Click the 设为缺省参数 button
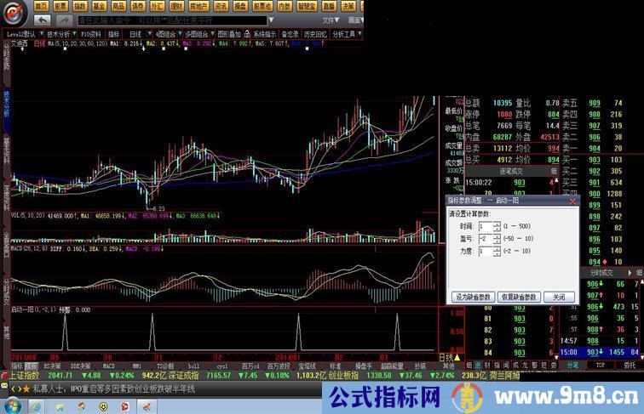 [x=472, y=298]
